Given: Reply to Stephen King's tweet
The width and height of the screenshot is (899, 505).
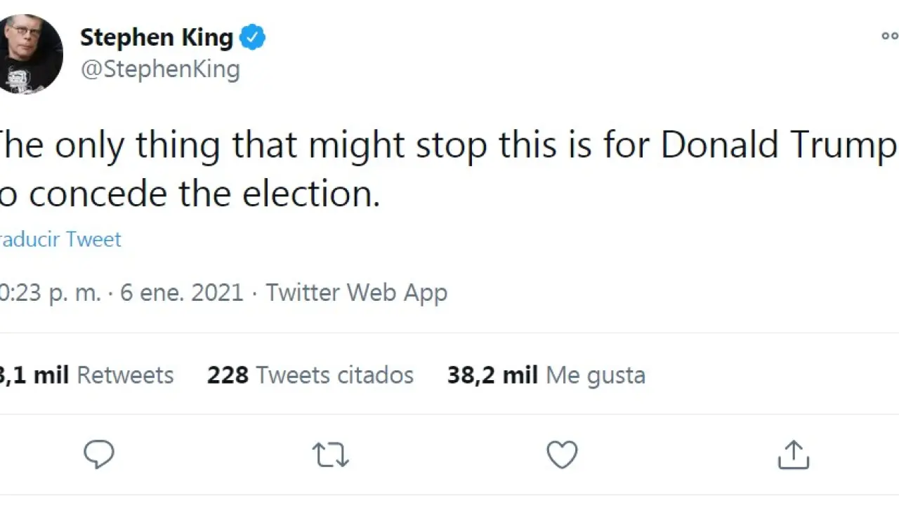Looking at the screenshot, I should point(99,454).
